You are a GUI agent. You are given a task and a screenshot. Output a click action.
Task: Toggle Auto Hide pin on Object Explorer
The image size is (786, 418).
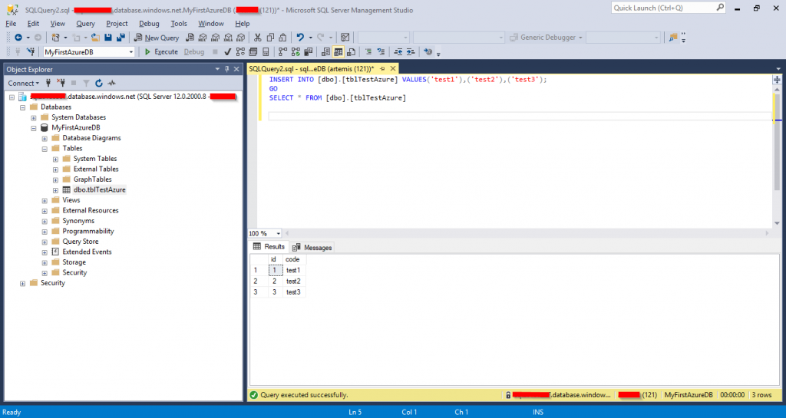coord(226,69)
